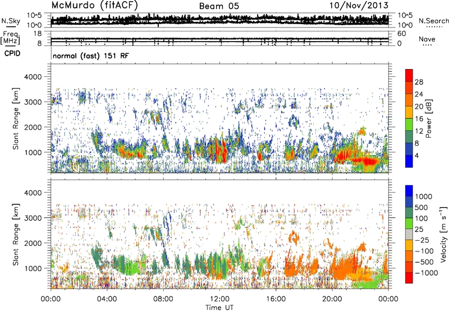Click the 'N.Sky' legend label
Image resolution: width=449 pixels, height=311 pixels.
click(x=11, y=21)
